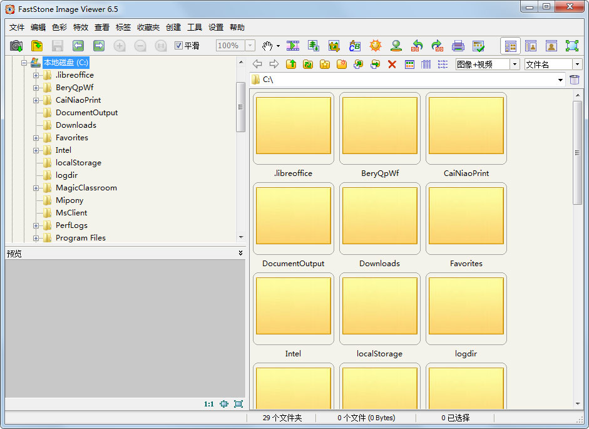Create a new folder
This screenshot has height=429, width=589.
pyautogui.click(x=342, y=65)
